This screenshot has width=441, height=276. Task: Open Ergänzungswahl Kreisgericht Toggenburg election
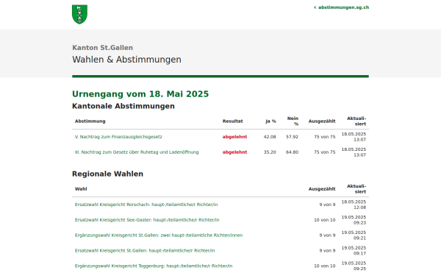point(154,266)
